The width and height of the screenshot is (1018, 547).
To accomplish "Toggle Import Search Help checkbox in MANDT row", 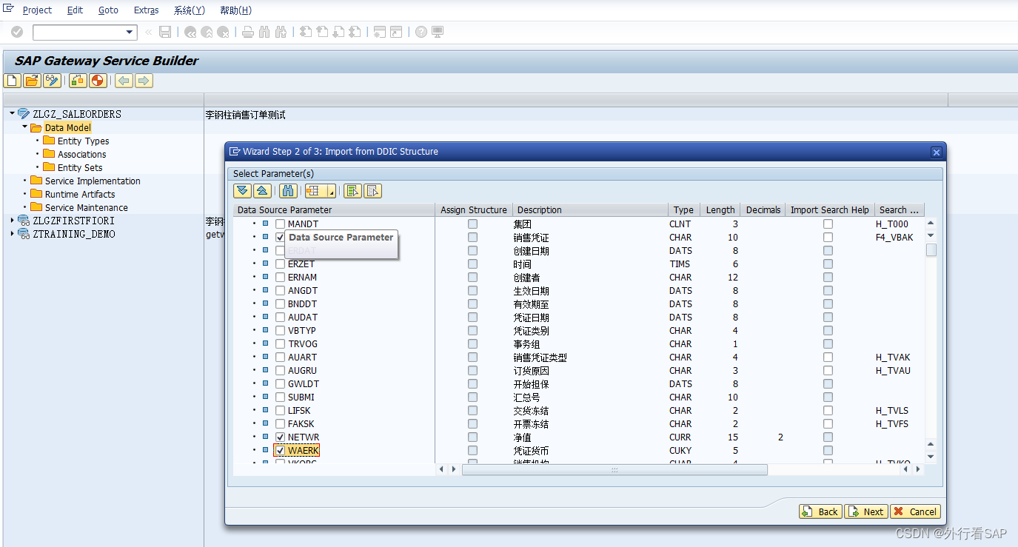I will pos(828,224).
